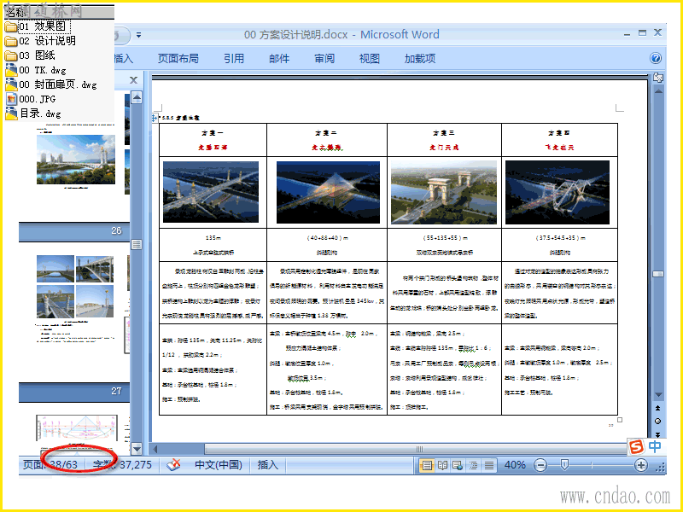Click the document vertical scrollbar thumb

[658, 274]
